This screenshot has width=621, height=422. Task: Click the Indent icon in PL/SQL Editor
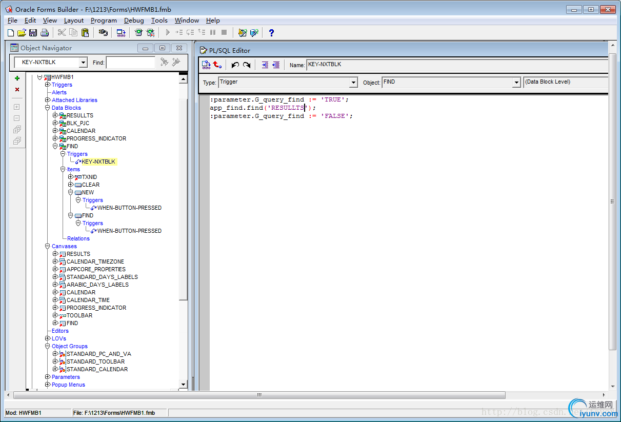coord(265,65)
